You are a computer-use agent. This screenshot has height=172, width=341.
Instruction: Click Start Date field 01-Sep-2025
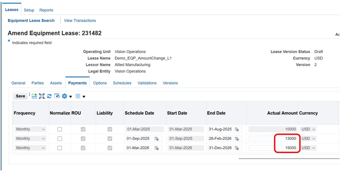(186, 139)
